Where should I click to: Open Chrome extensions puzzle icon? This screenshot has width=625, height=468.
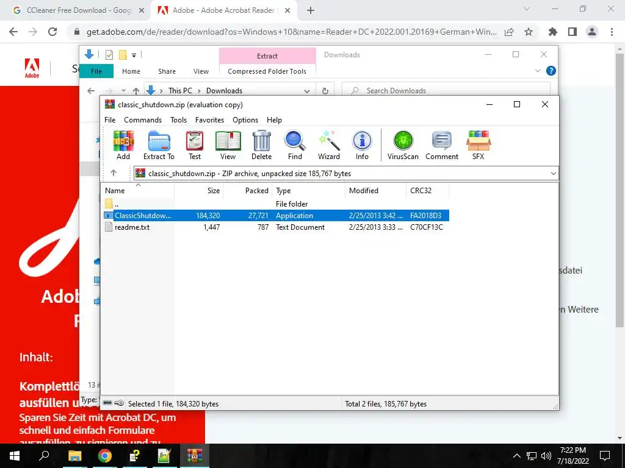tap(553, 32)
